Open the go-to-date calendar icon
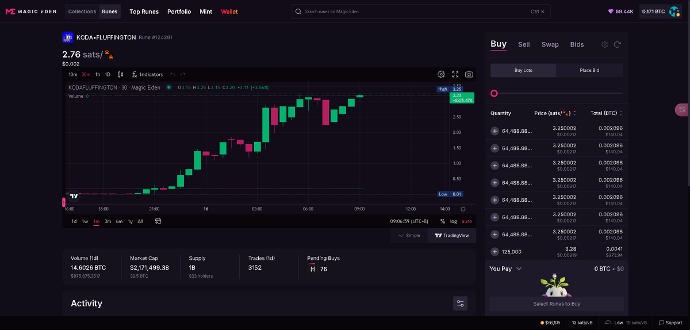The width and height of the screenshot is (690, 330). (x=158, y=221)
